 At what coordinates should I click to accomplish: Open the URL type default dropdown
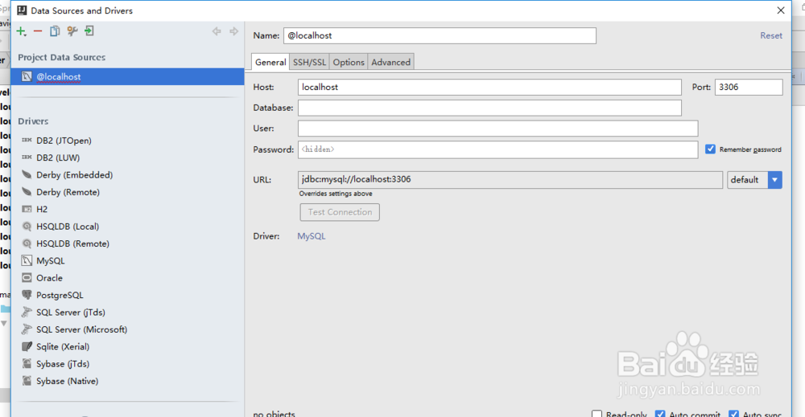coord(774,180)
